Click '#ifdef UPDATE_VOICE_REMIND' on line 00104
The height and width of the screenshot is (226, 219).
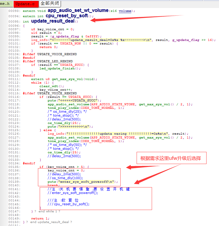50,54
